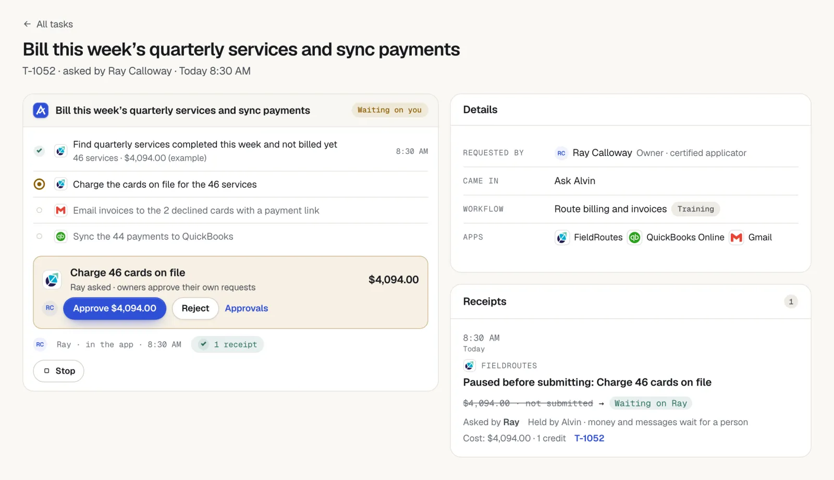Click FieldRoutes icon in the receipt entry
834x480 pixels.
(x=470, y=365)
